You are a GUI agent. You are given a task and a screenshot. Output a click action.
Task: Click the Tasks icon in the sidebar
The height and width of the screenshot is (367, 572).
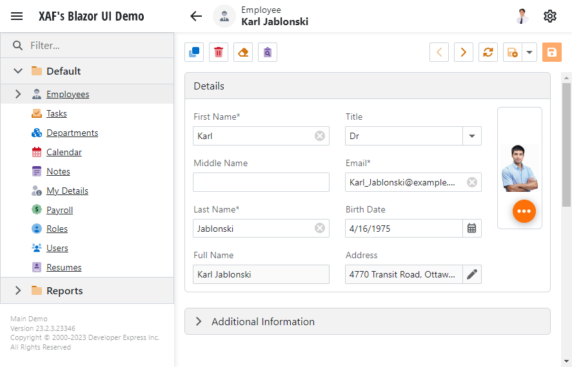tap(37, 113)
